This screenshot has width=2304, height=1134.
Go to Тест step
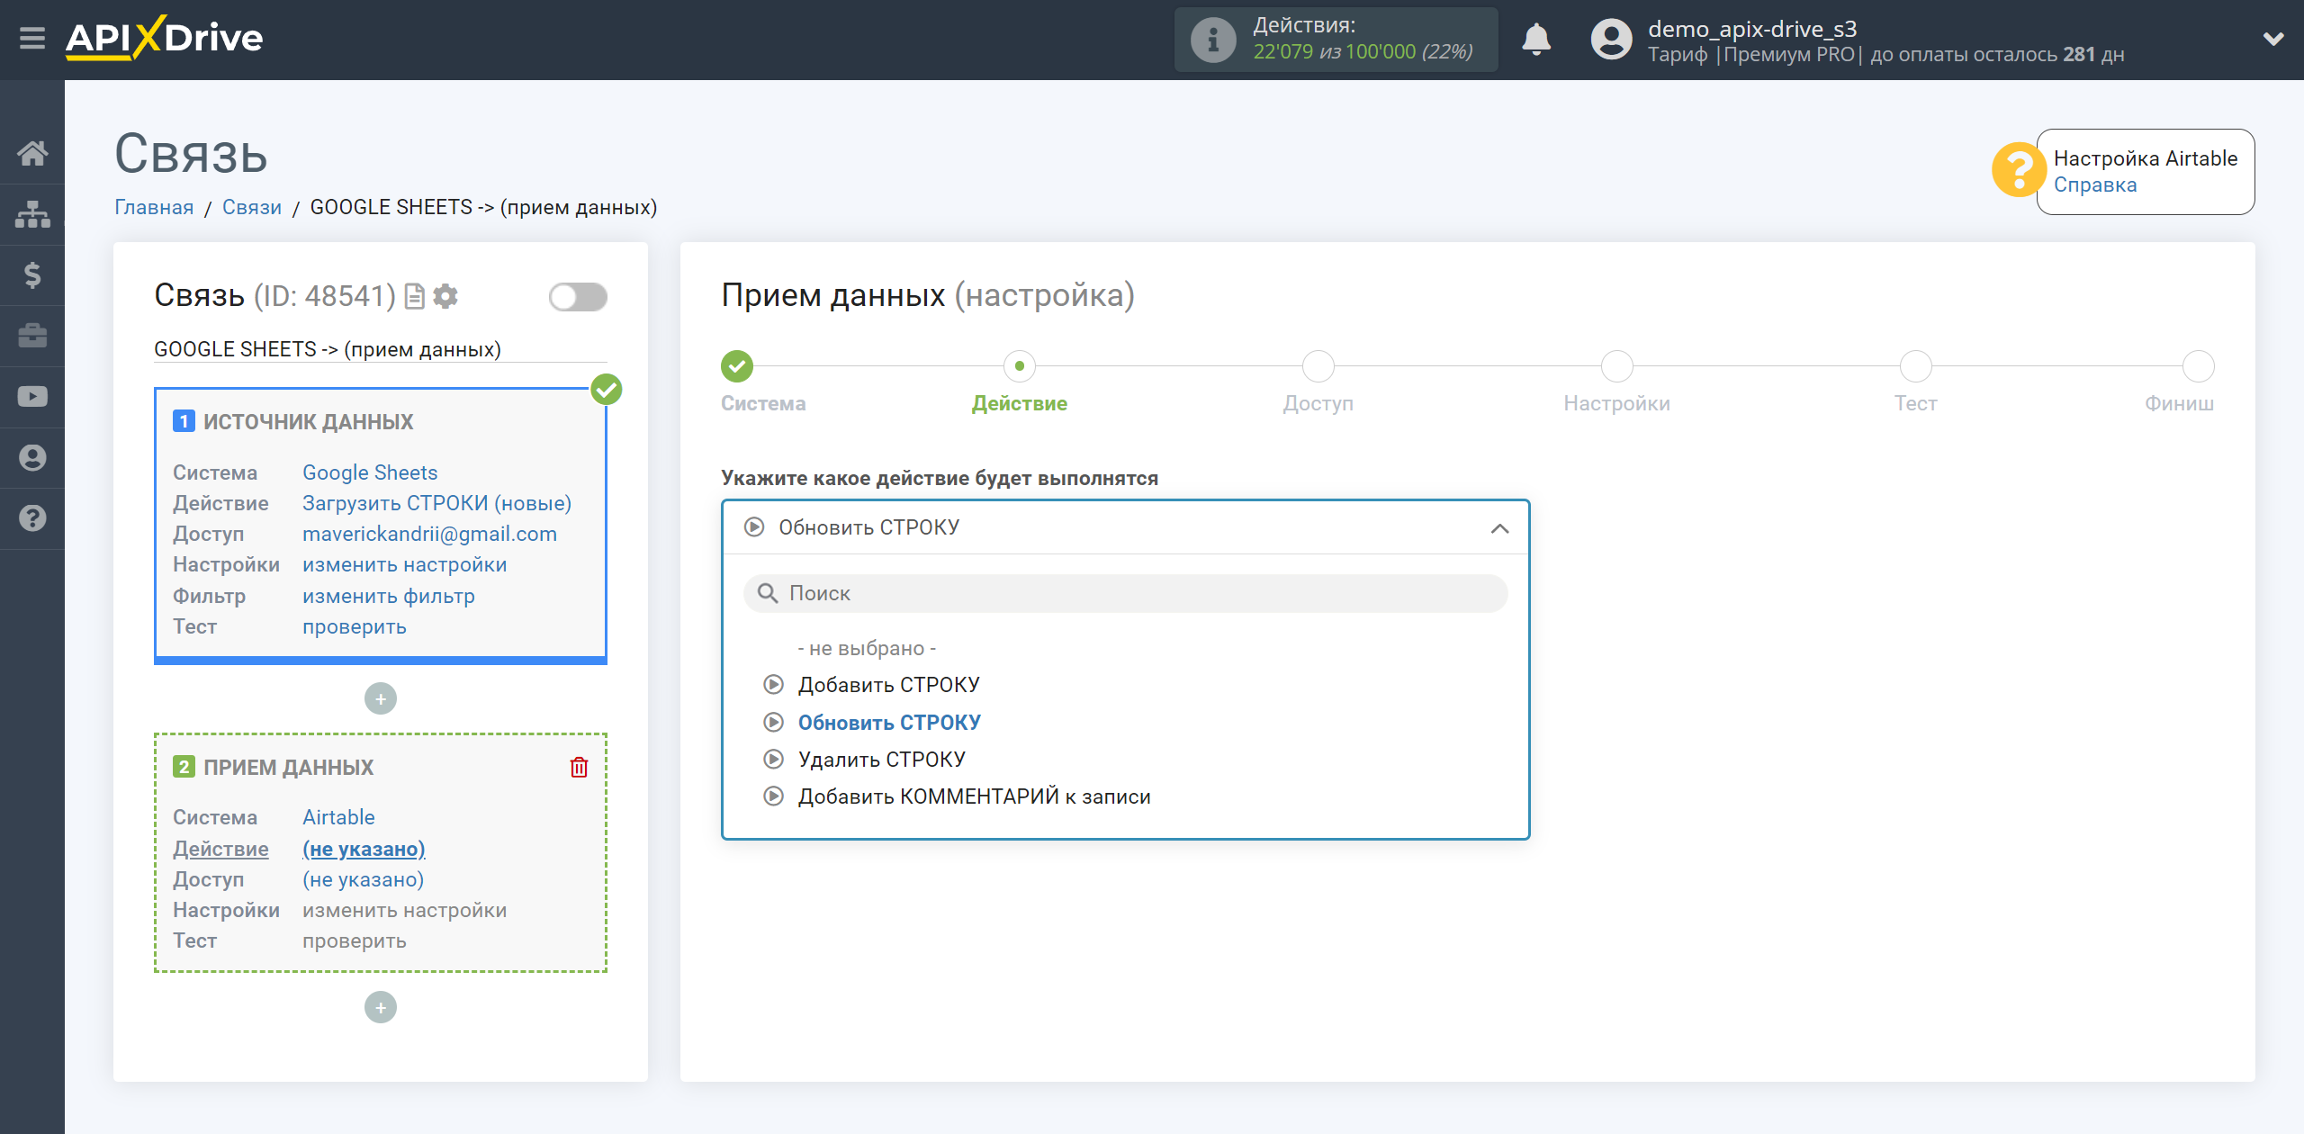click(1916, 366)
